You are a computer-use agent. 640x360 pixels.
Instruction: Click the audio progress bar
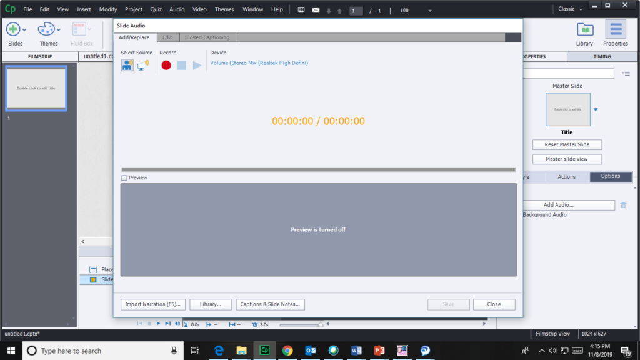coord(318,169)
